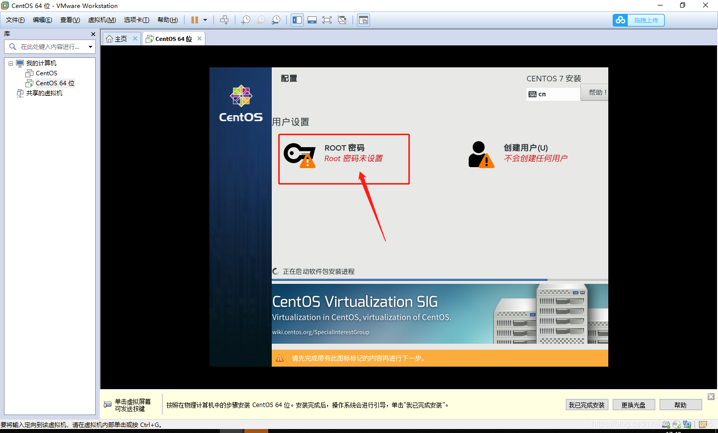Click the hard disk status icon
The width and height of the screenshot is (718, 433).
667,425
